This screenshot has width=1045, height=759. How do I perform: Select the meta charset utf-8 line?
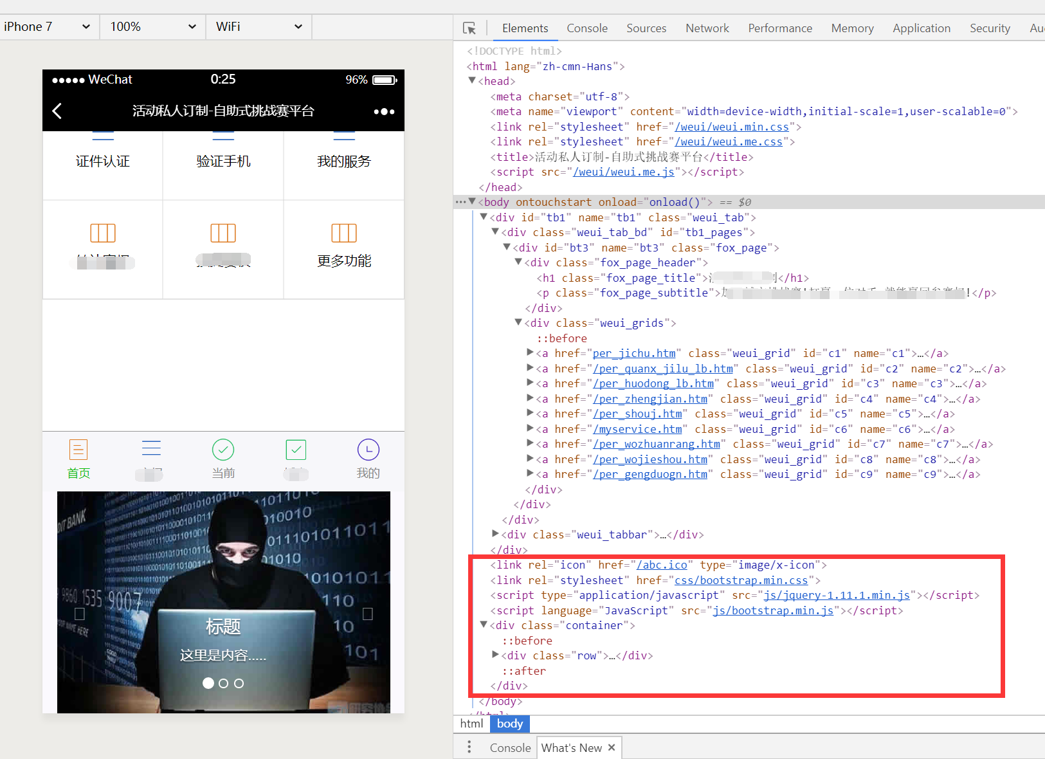coord(559,96)
